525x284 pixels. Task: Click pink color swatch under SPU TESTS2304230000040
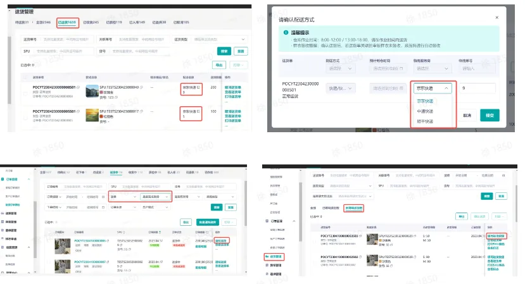(101, 92)
